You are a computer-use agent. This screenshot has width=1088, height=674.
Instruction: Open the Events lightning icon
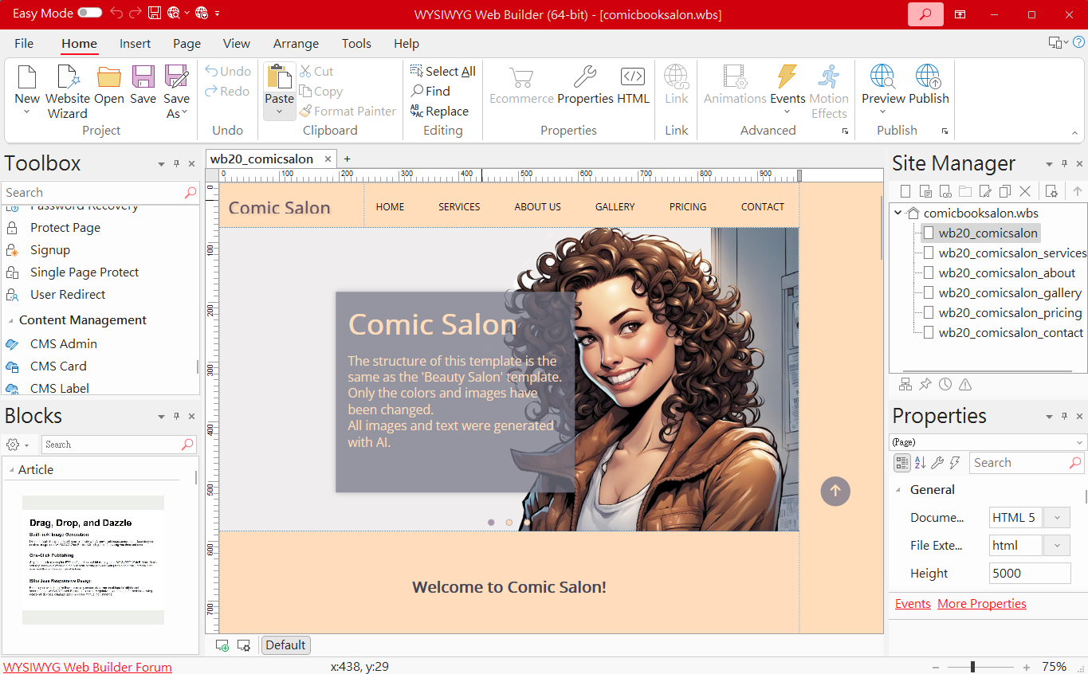787,77
